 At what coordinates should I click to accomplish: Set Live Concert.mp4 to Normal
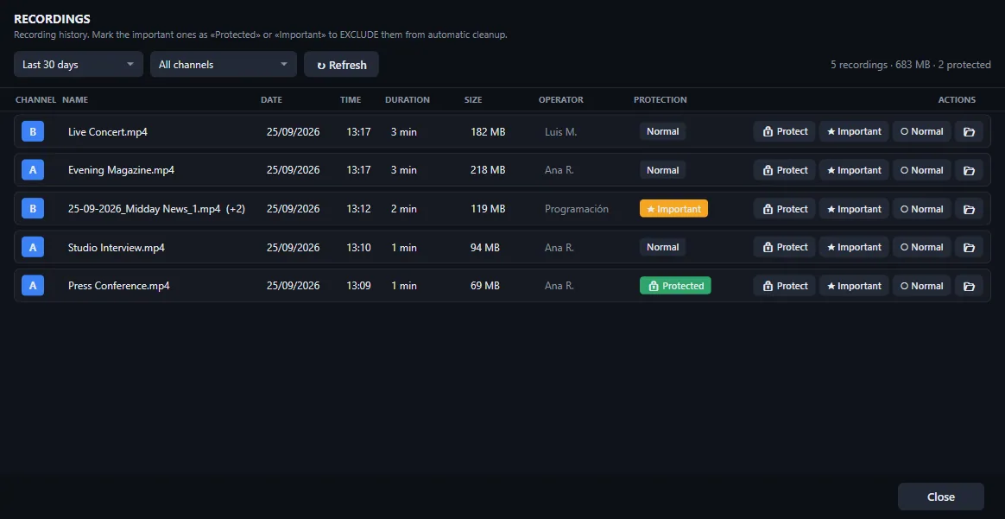921,131
